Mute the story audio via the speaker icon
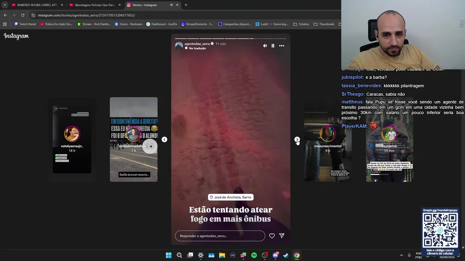This screenshot has width=465, height=261. 265,46
